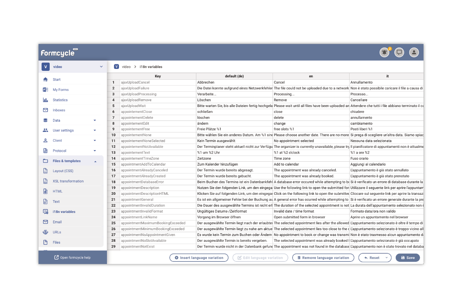Click the Layout (CSS) icon
This screenshot has height=308, width=462.
(45, 171)
